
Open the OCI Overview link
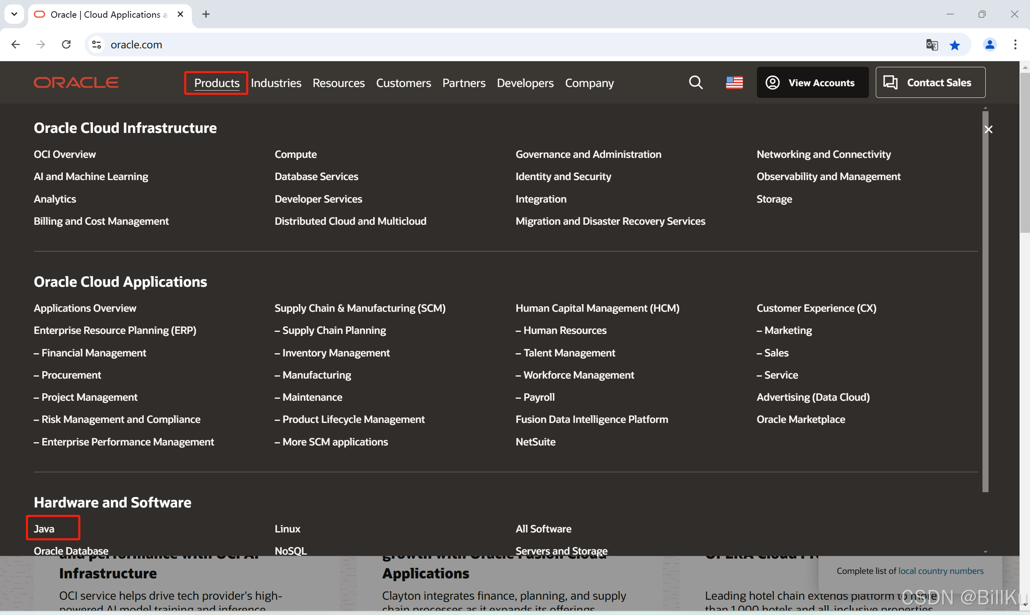pos(65,154)
